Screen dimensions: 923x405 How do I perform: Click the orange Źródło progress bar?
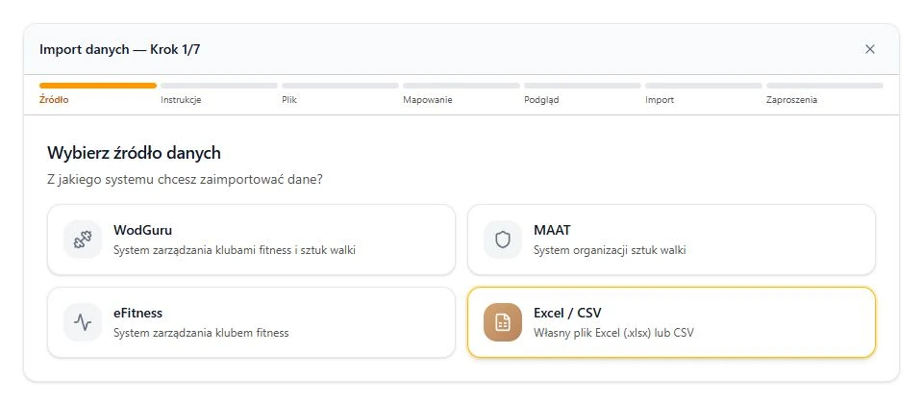pyautogui.click(x=98, y=86)
